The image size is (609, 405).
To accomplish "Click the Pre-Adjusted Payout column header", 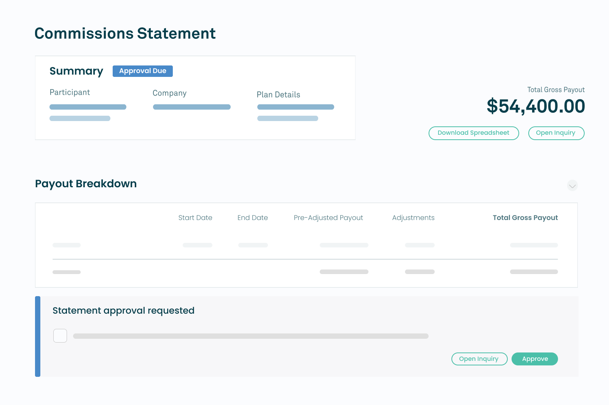I will click(x=328, y=218).
